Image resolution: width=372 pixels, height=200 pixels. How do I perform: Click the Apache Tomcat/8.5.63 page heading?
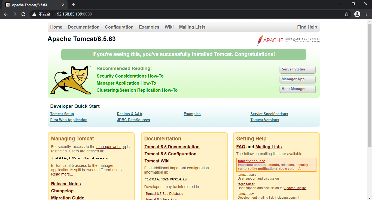tap(81, 39)
